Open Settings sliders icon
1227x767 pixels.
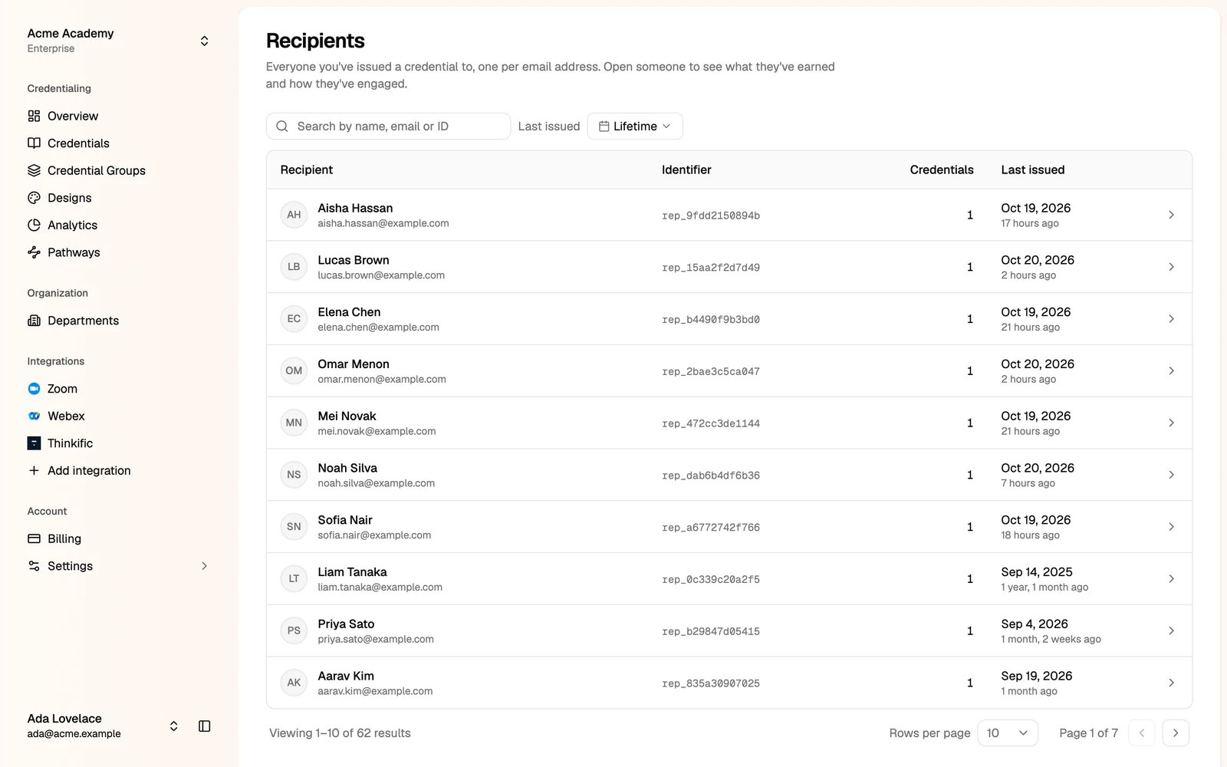coord(34,566)
